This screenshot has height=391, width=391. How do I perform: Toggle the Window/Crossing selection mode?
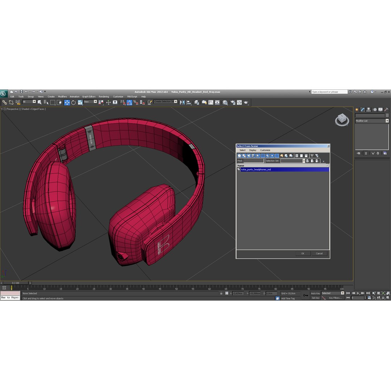coord(59,102)
